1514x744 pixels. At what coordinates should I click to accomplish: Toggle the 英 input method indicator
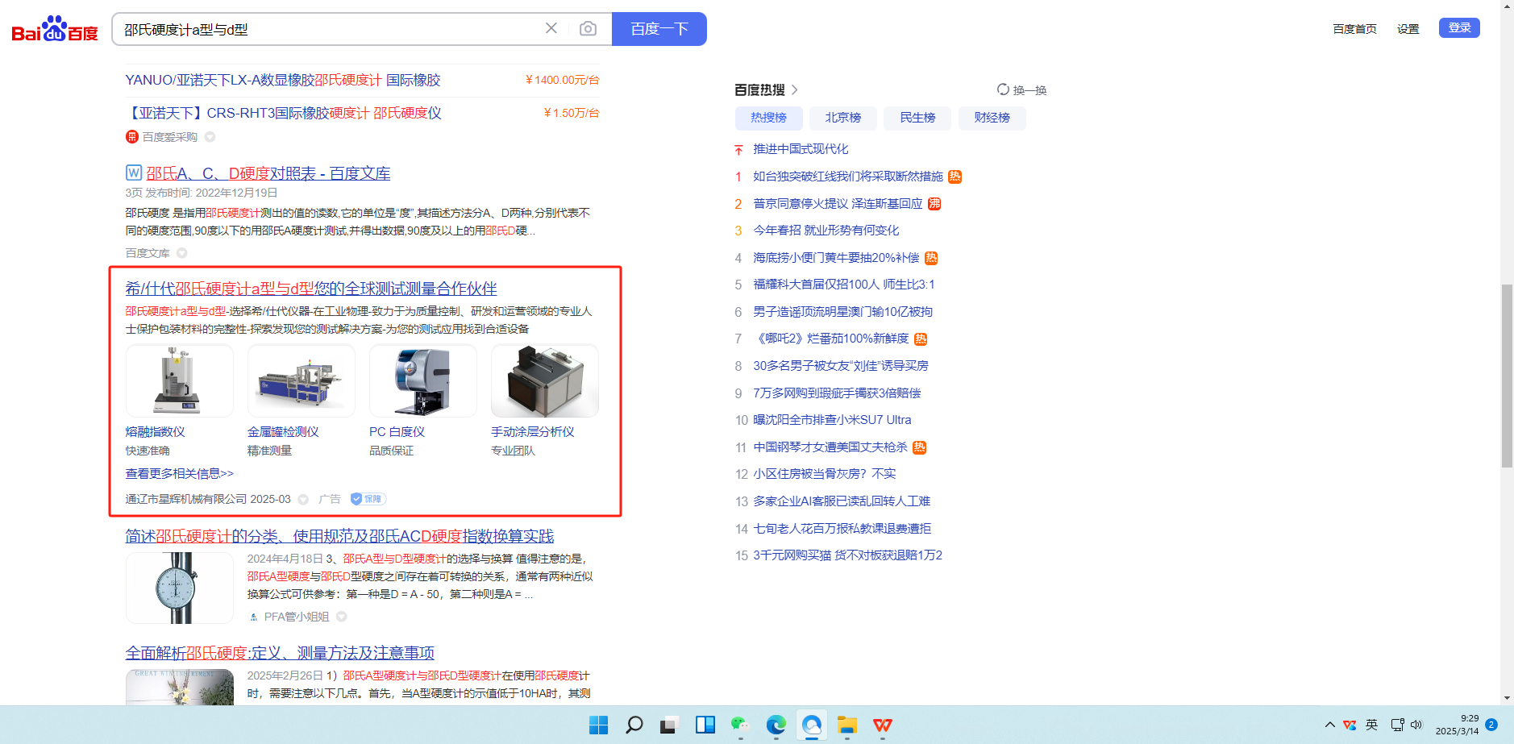(1371, 725)
